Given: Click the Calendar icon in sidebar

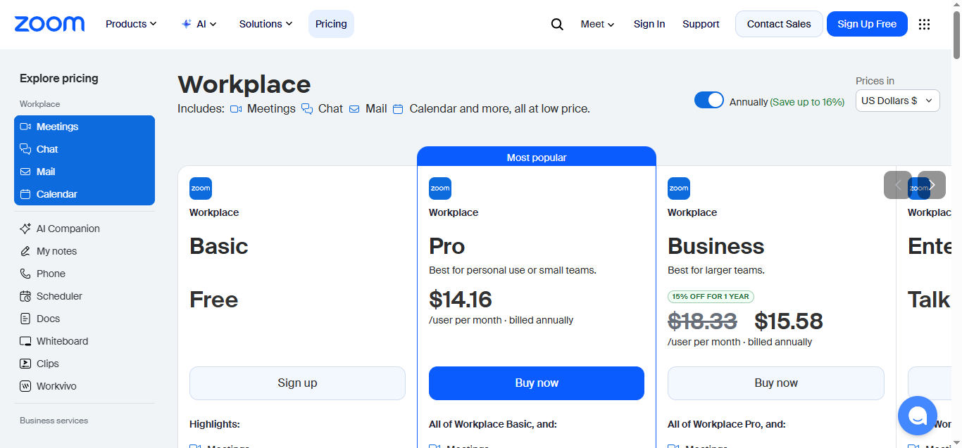Looking at the screenshot, I should [x=25, y=194].
